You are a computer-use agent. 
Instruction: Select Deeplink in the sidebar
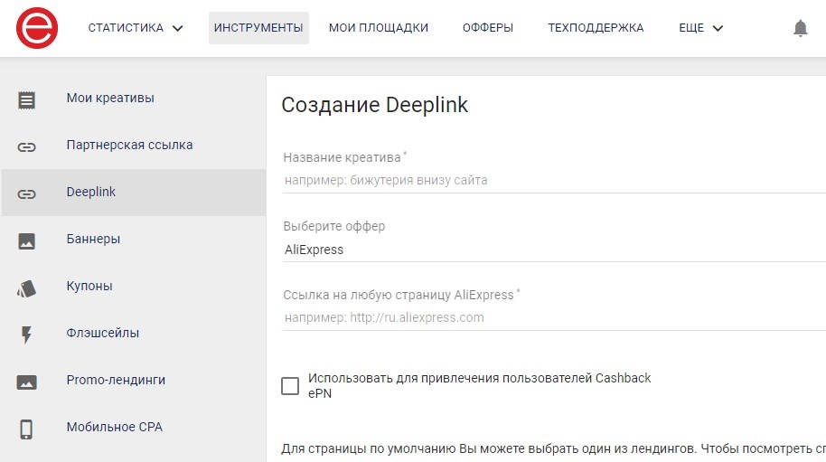pos(134,193)
